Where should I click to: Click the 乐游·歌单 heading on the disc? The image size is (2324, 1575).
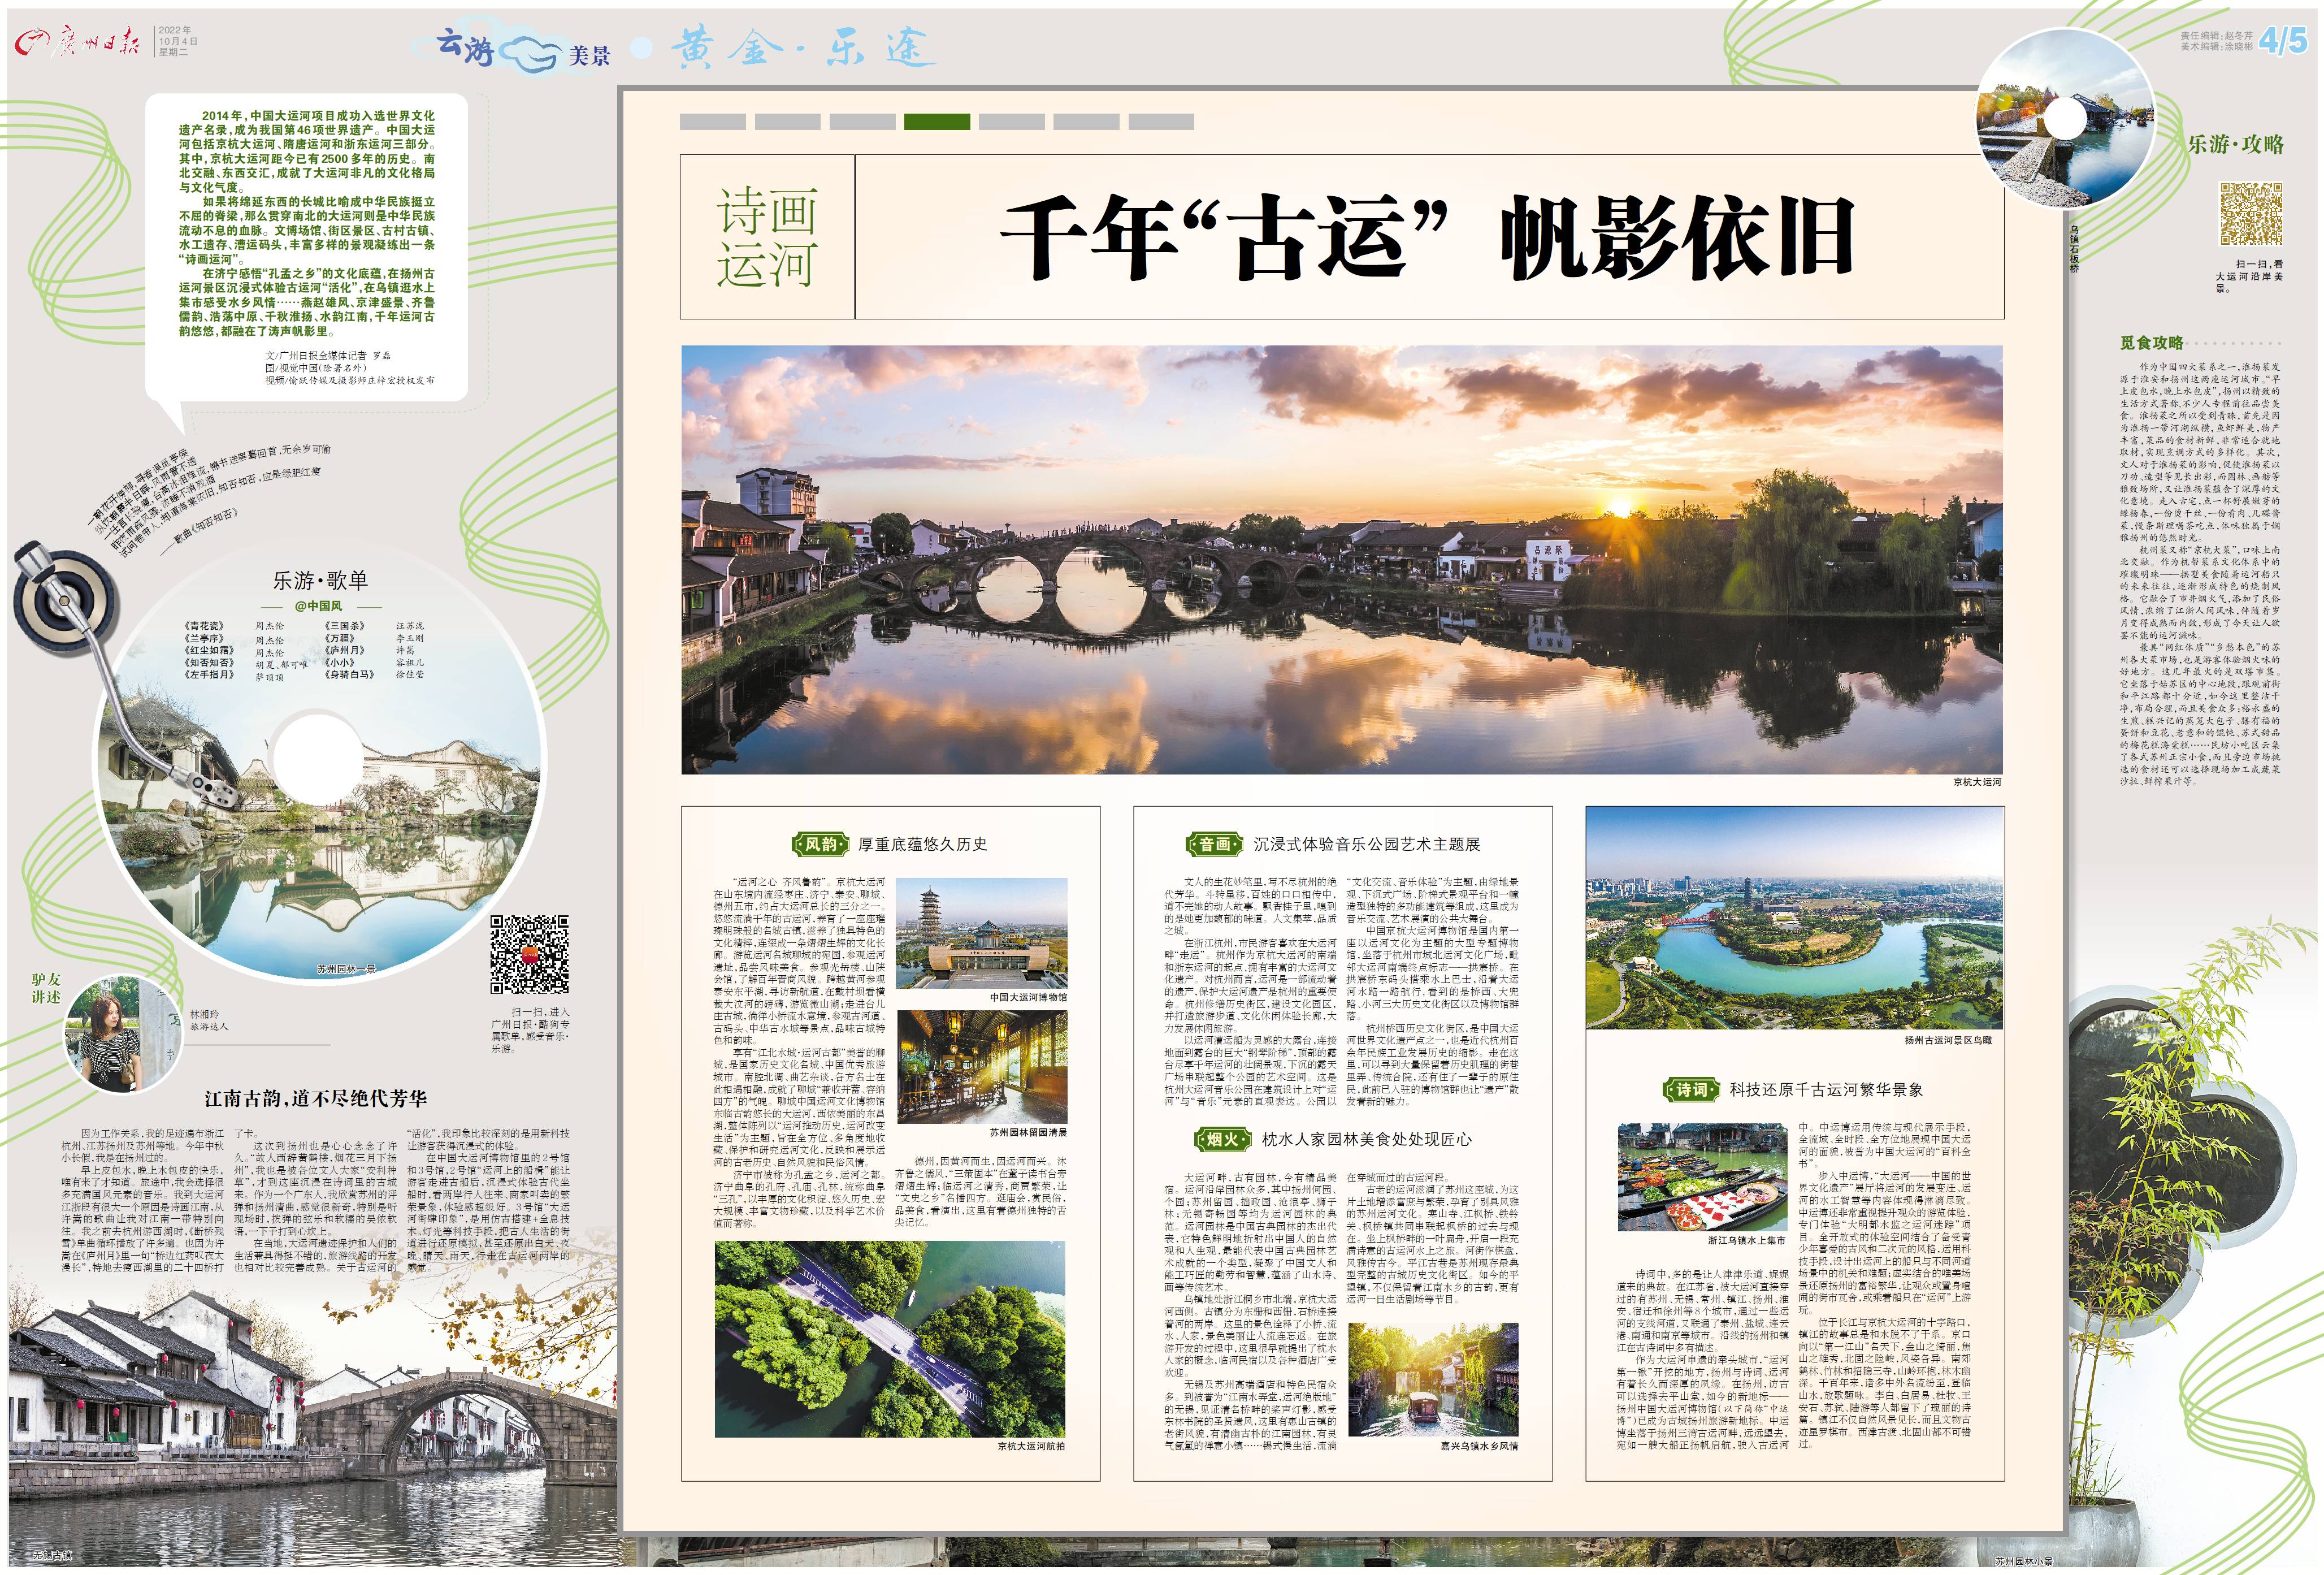pos(320,580)
